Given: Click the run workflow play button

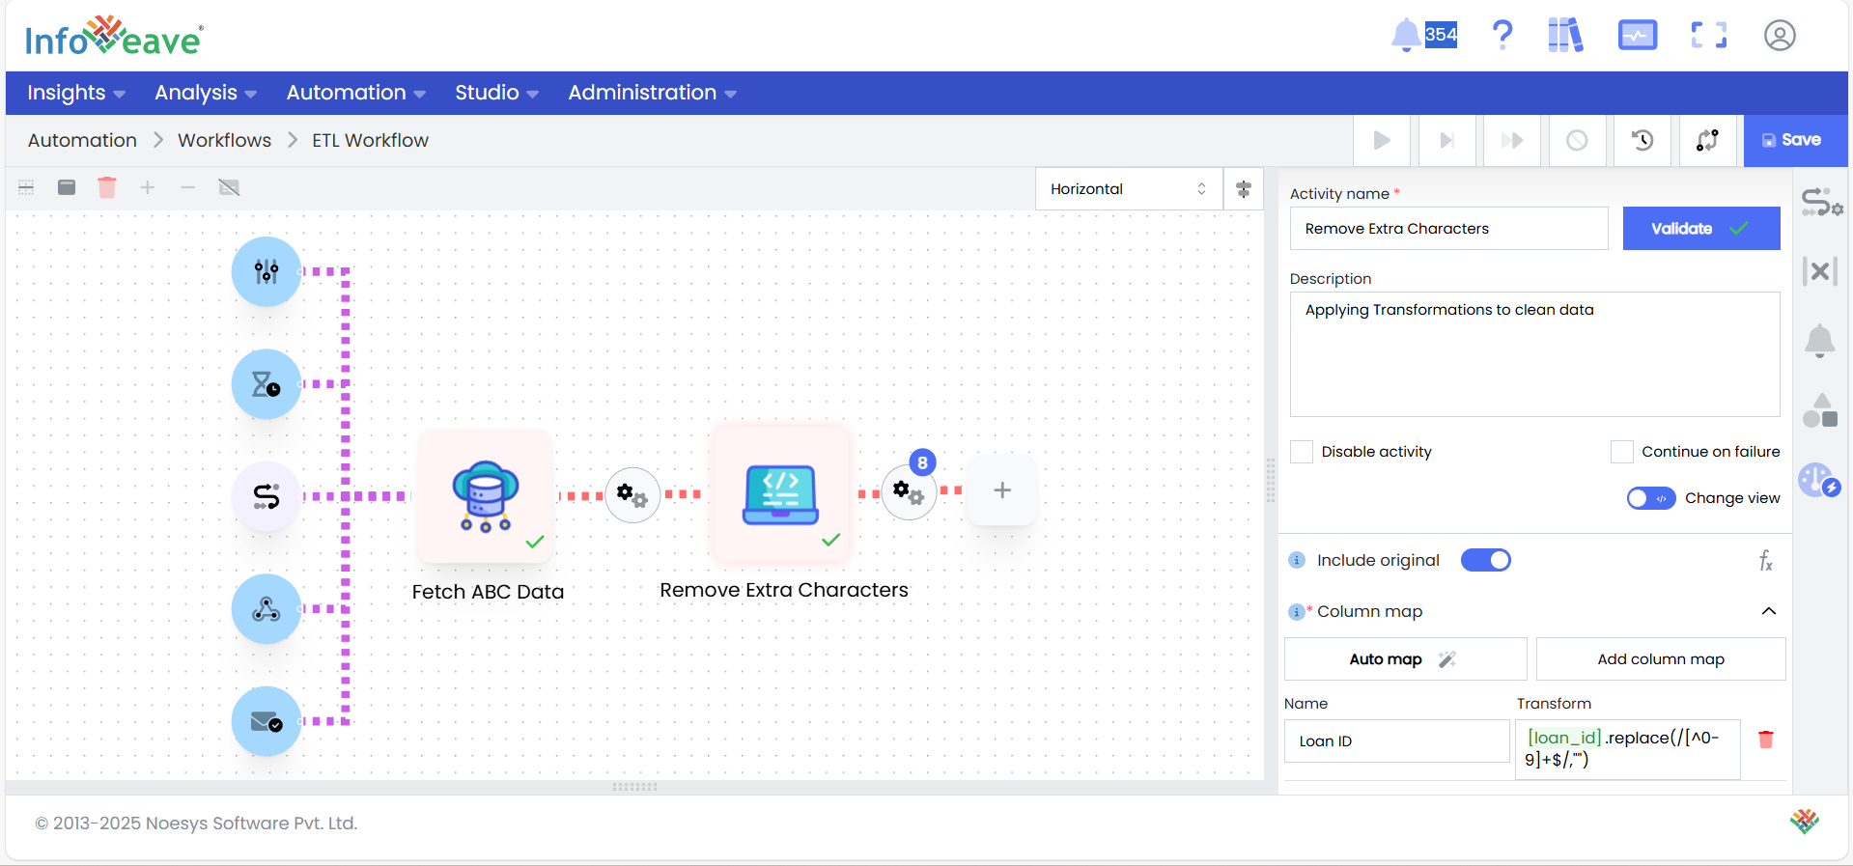Looking at the screenshot, I should pos(1382,141).
